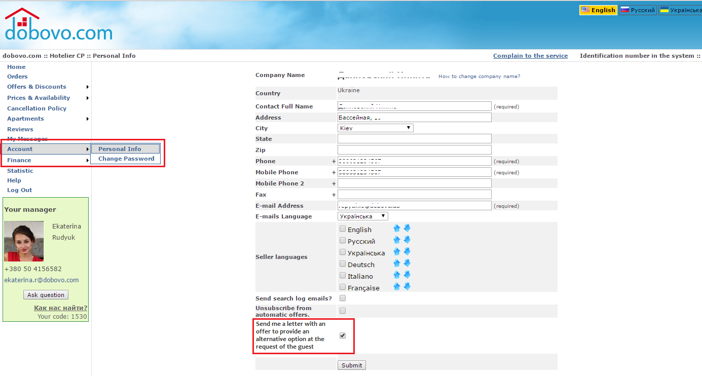Check the English seller language box
702x376 pixels.
(343, 229)
